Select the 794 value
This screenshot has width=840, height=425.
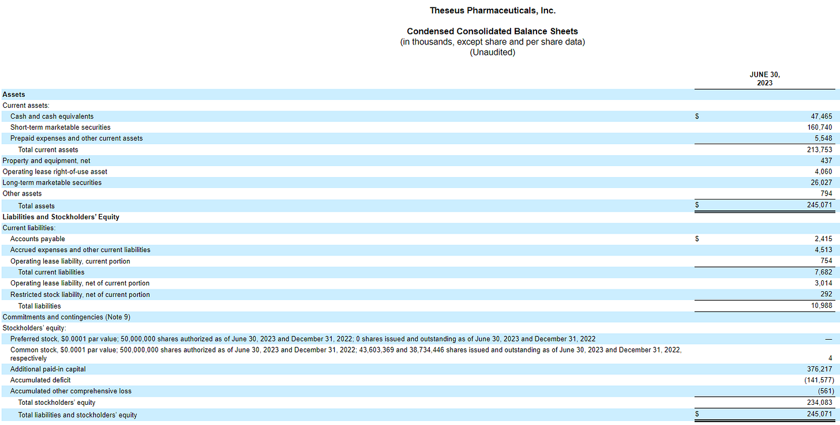826,194
